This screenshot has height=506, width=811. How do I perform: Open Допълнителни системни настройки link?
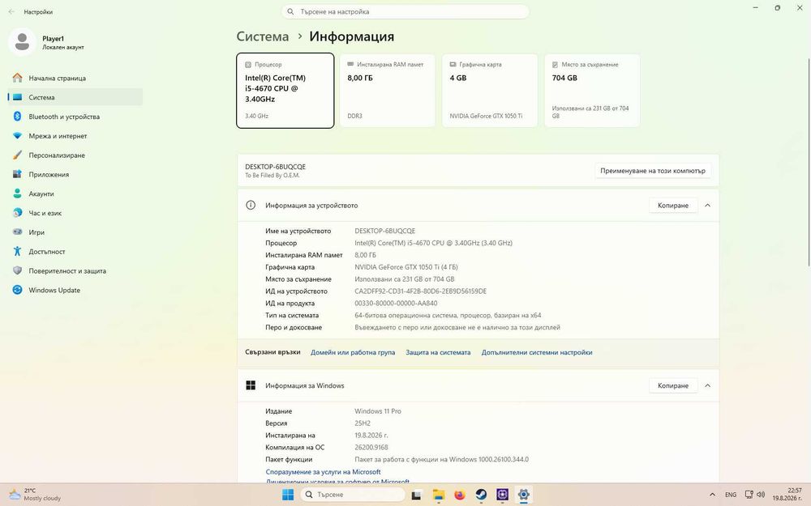tap(537, 352)
